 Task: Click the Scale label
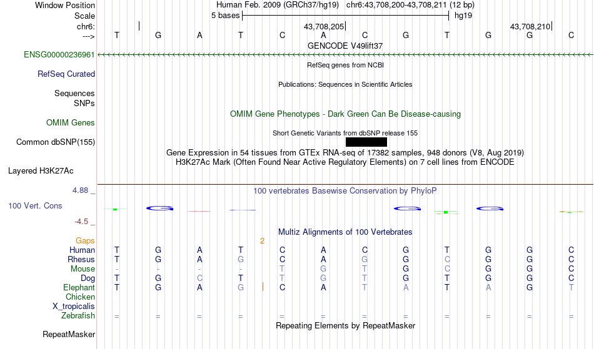(x=85, y=16)
